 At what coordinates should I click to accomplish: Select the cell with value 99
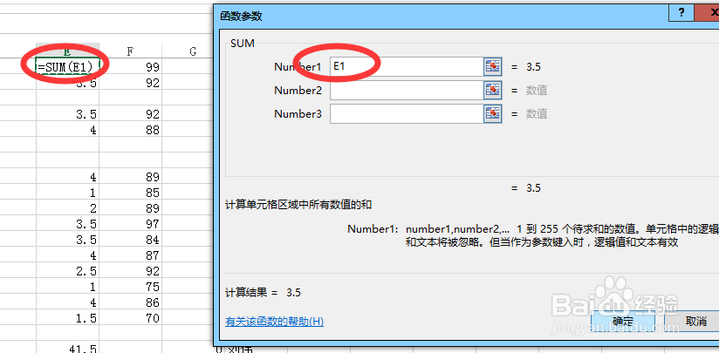pyautogui.click(x=130, y=67)
